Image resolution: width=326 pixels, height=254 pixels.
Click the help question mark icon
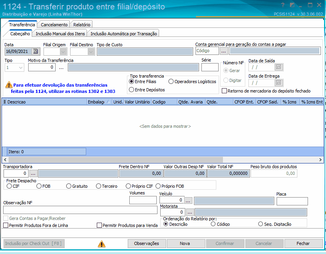[283, 5]
